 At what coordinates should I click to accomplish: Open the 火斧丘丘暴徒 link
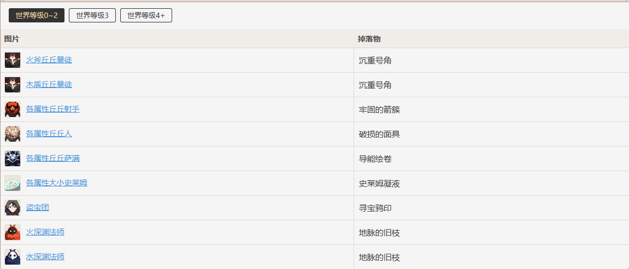pyautogui.click(x=49, y=60)
